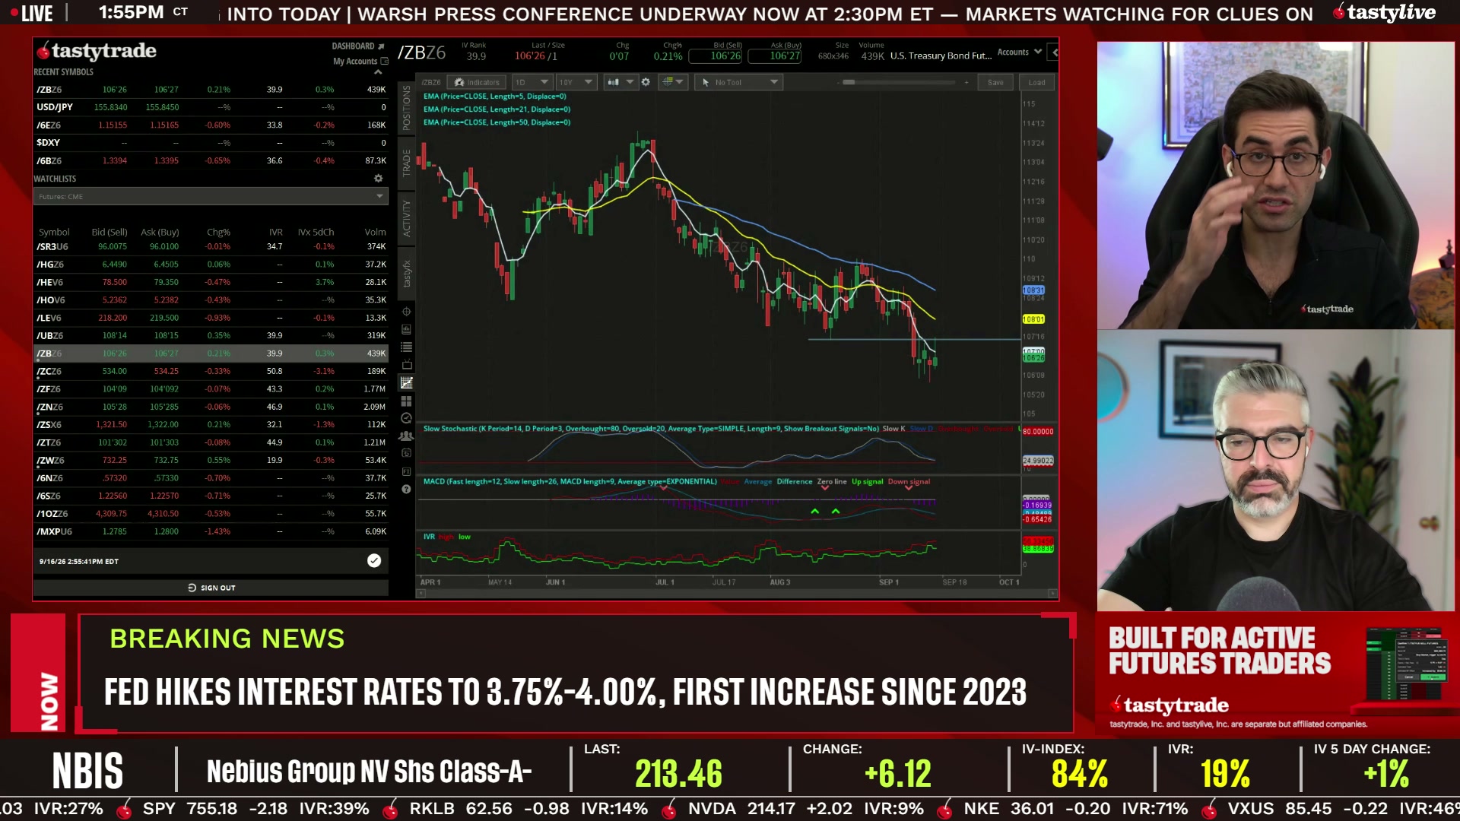1460x821 pixels.
Task: Open the grid layout sidebar icon
Action: (x=406, y=401)
